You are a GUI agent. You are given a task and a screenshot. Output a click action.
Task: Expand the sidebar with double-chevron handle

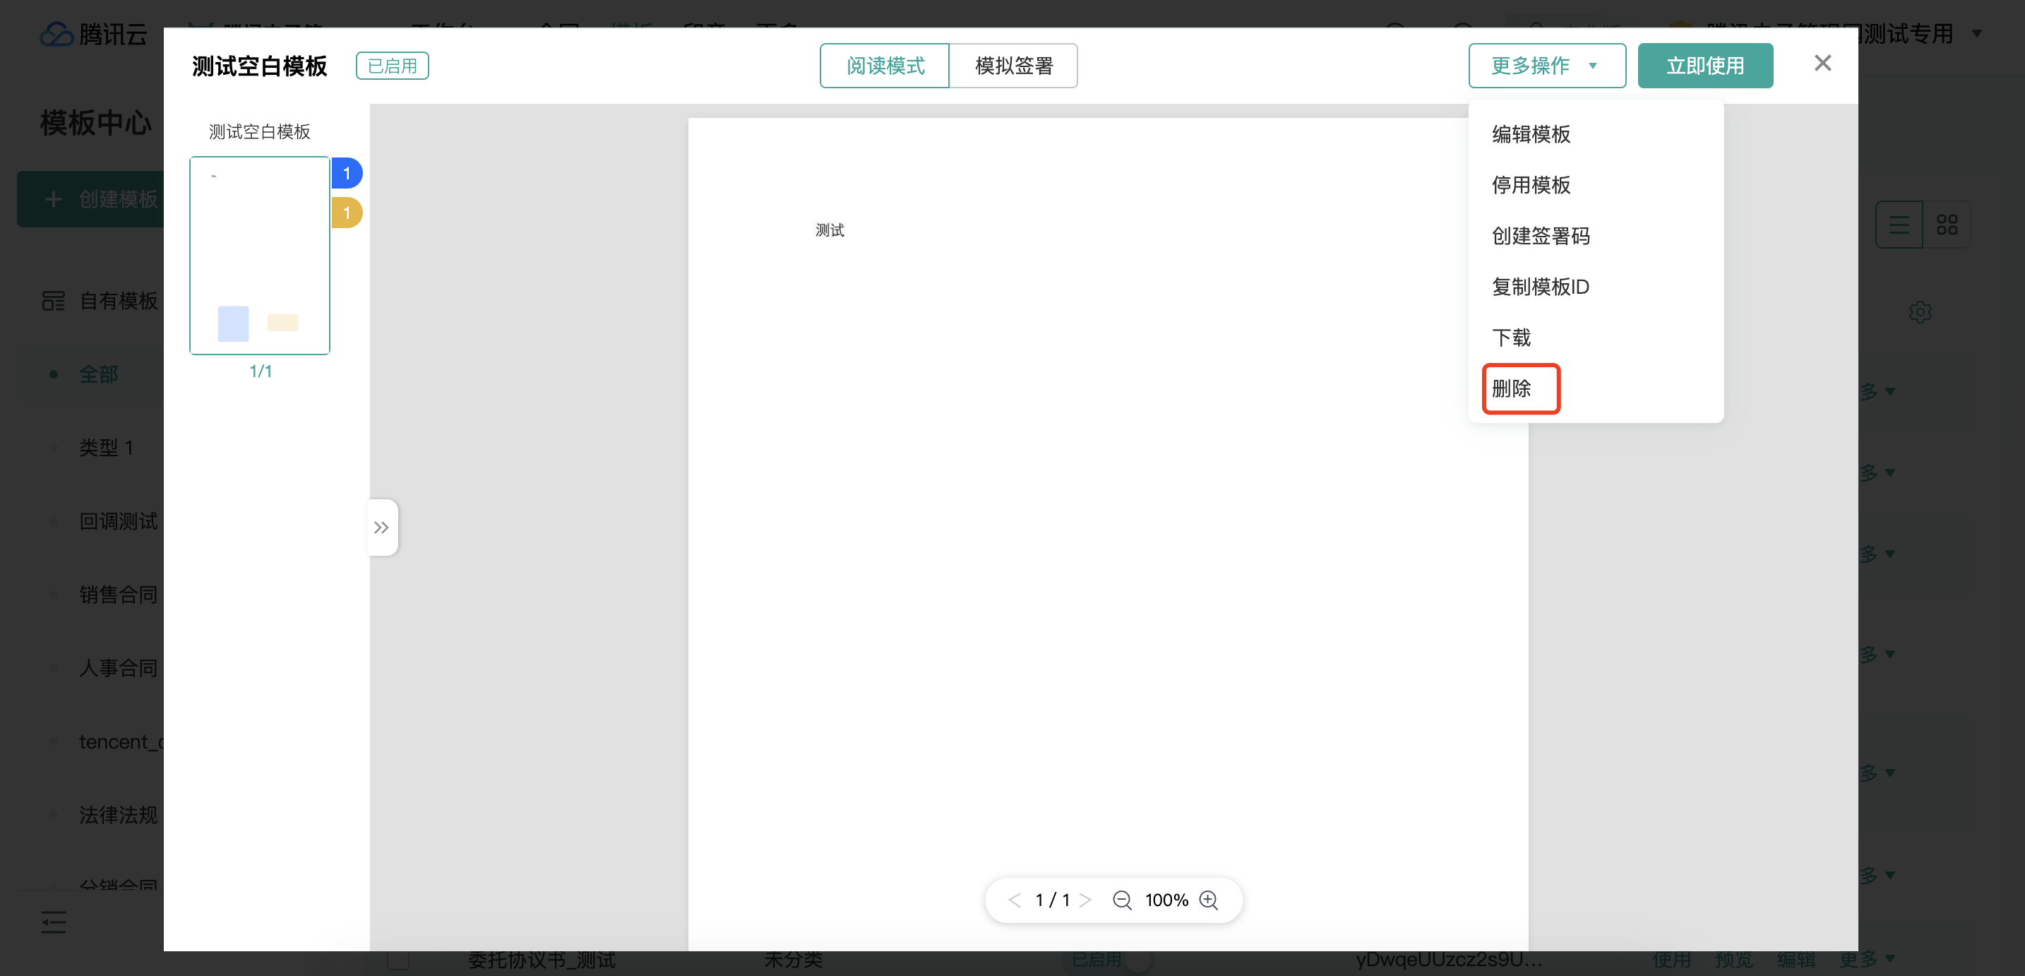[x=382, y=528]
